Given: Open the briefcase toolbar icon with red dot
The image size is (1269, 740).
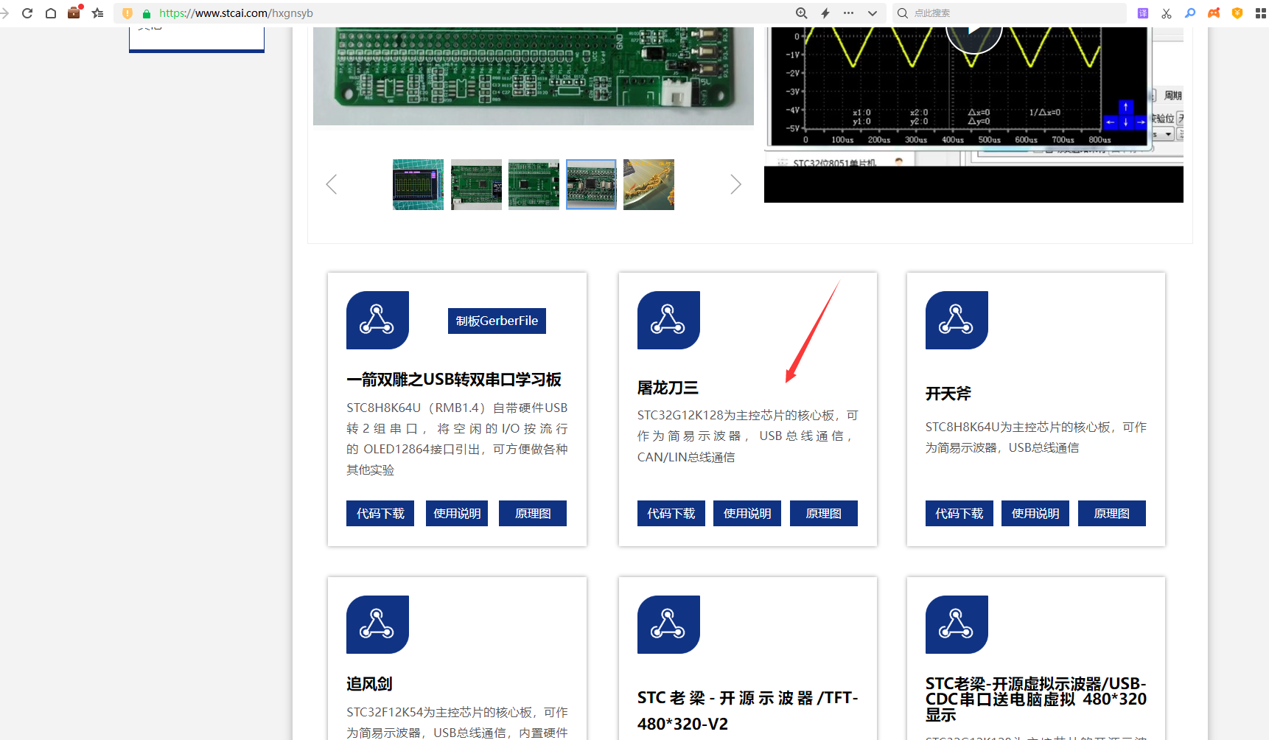Looking at the screenshot, I should [x=74, y=13].
